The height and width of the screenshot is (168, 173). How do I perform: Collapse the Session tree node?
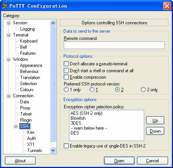[x=8, y=23]
